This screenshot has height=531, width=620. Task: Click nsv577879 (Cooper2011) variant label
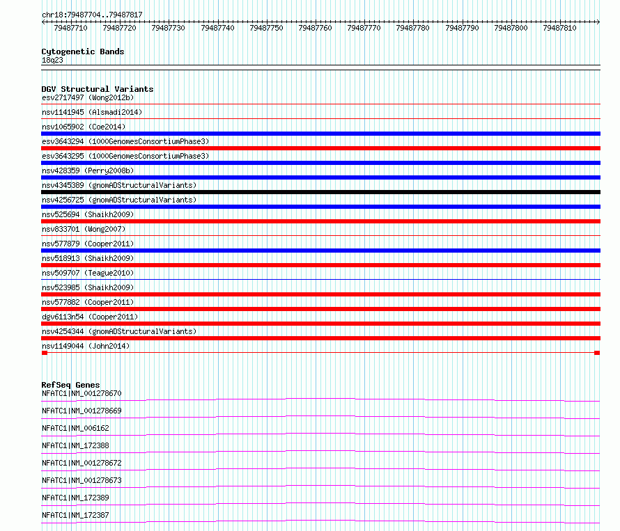(x=88, y=244)
